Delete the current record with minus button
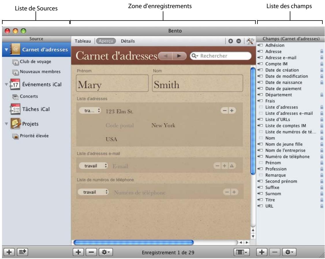325x259 pixels. tap(91, 252)
